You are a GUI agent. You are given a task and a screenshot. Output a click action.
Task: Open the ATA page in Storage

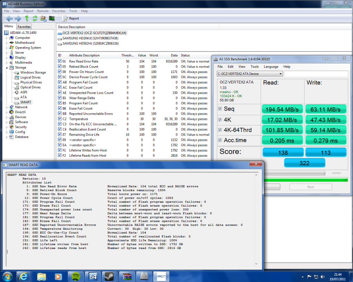23,97
